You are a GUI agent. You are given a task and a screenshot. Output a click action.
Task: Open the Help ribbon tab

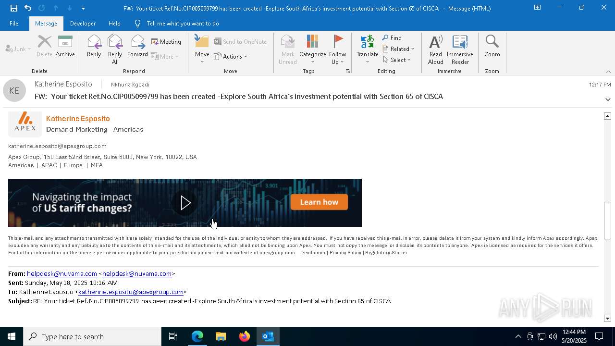[114, 23]
